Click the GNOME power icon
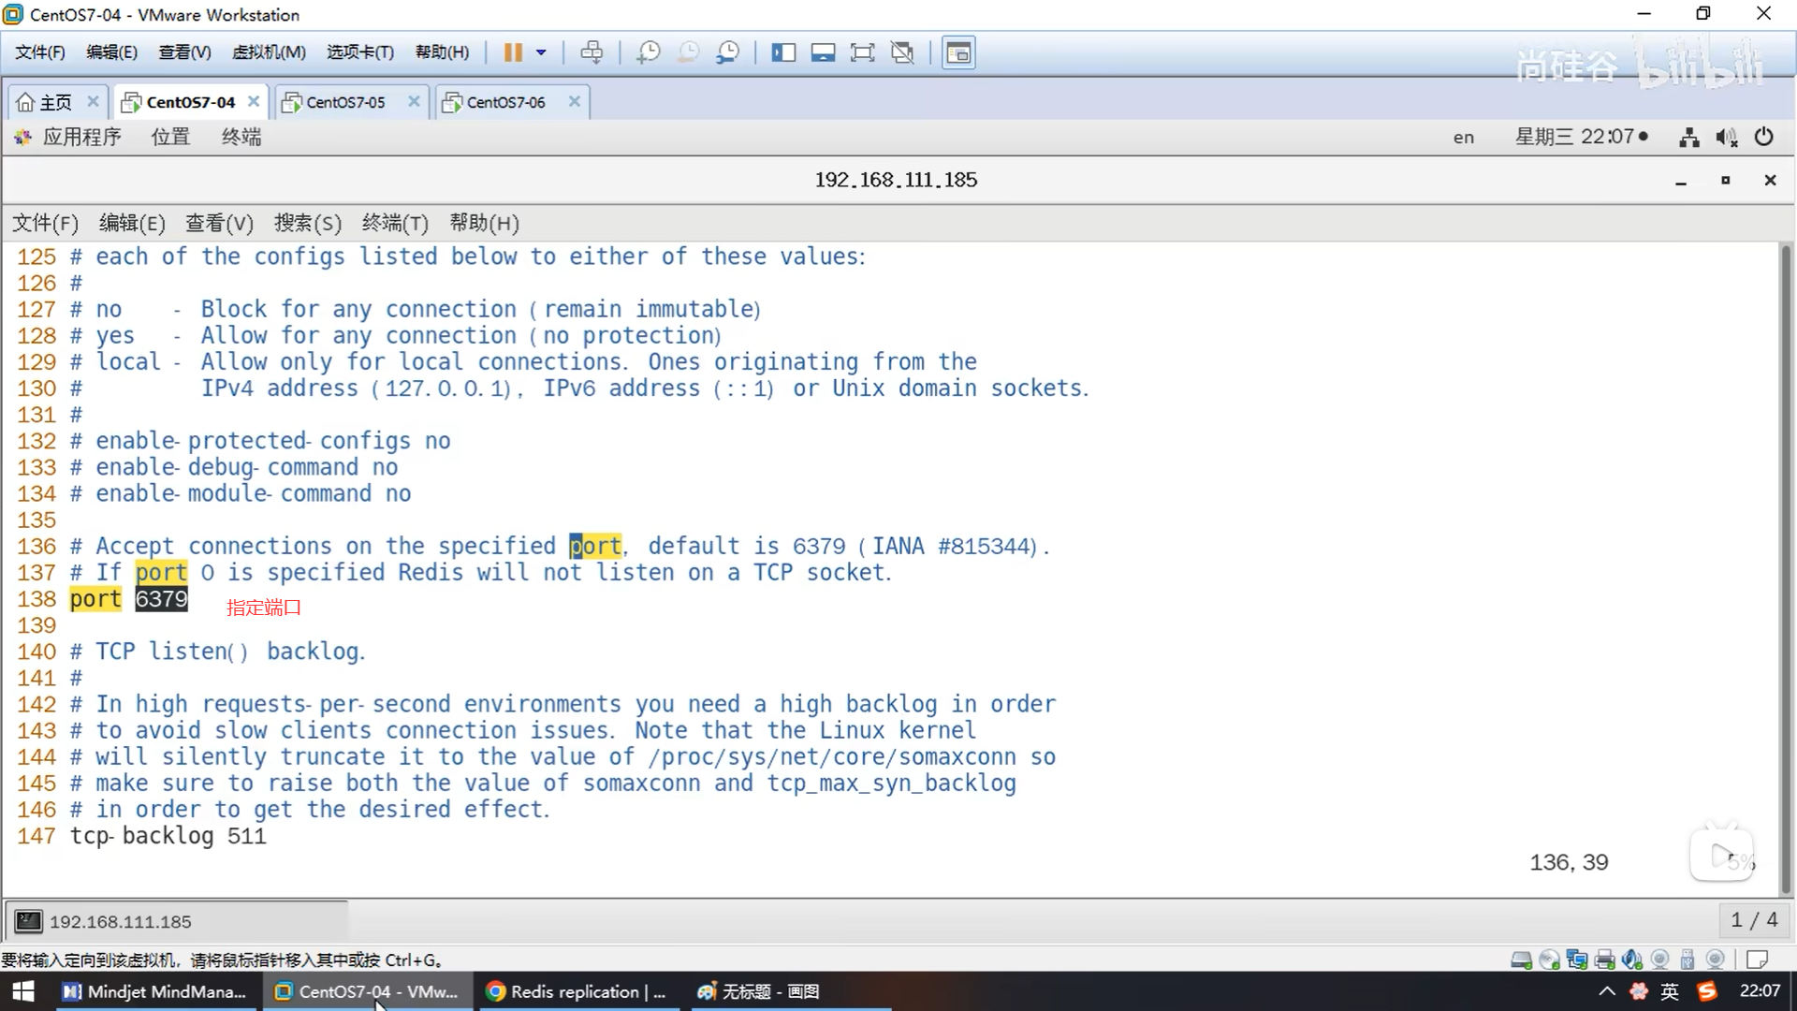 (x=1763, y=137)
